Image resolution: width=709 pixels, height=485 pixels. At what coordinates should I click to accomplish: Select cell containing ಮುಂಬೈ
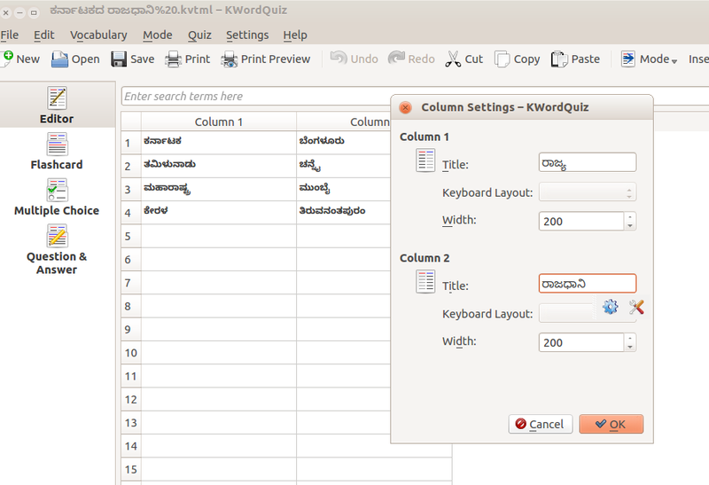click(x=344, y=189)
